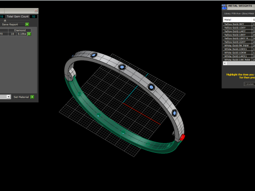Click the green arrow in the Diamond row

[x=29, y=34]
